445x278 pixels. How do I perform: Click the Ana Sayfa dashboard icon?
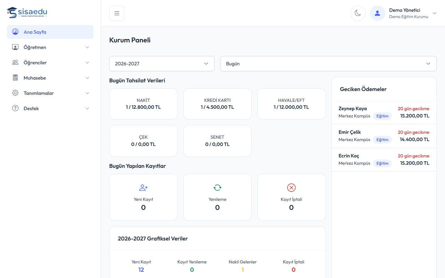(x=15, y=32)
